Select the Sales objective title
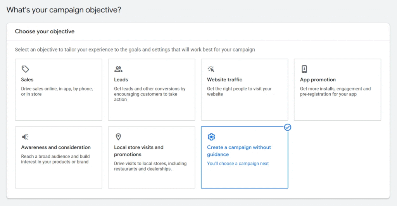This screenshot has height=206, width=397. coord(27,80)
